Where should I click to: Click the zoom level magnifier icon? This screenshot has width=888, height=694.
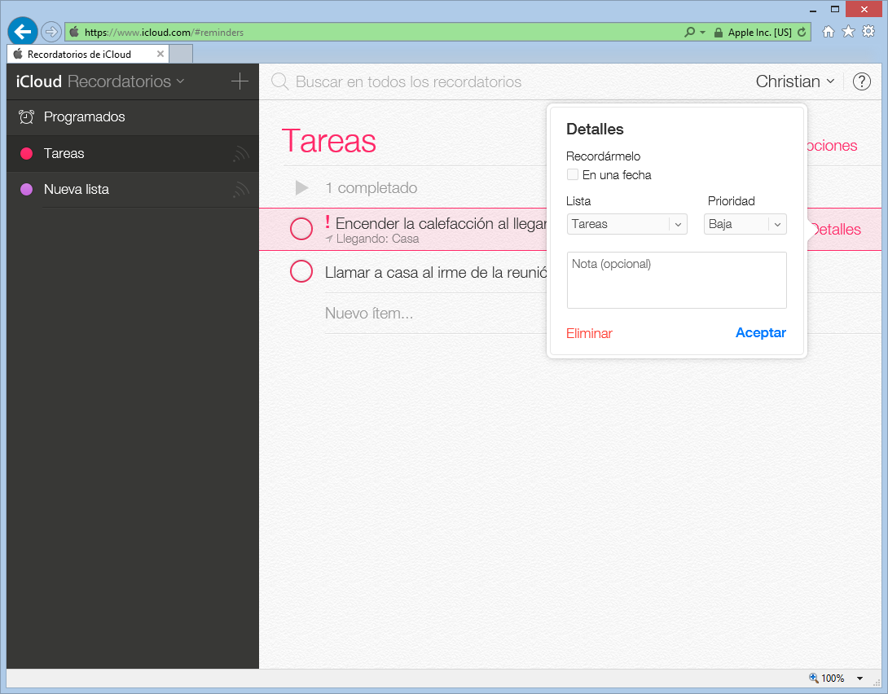click(x=813, y=678)
